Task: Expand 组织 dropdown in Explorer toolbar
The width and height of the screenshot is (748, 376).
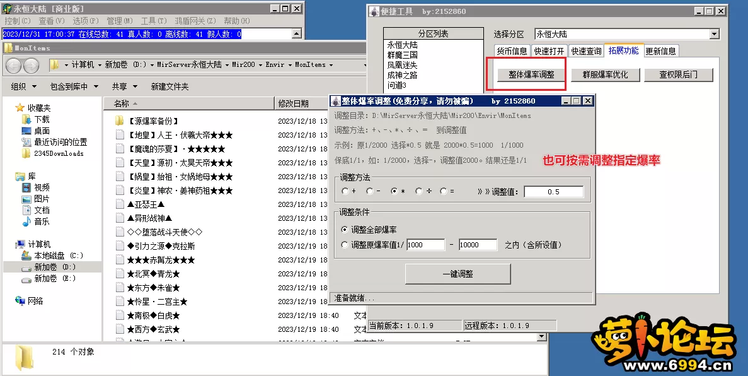Action: (x=35, y=86)
